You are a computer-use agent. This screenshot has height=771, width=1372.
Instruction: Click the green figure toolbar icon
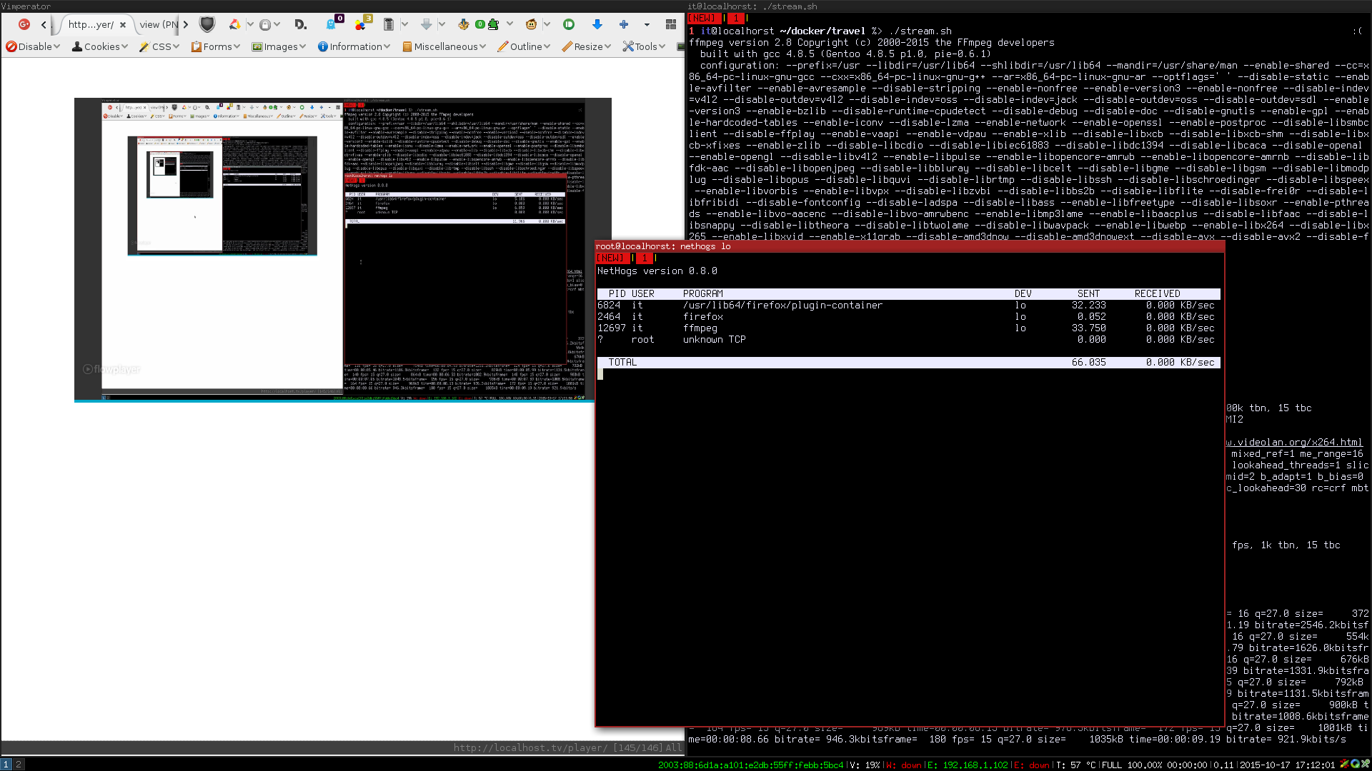(493, 24)
